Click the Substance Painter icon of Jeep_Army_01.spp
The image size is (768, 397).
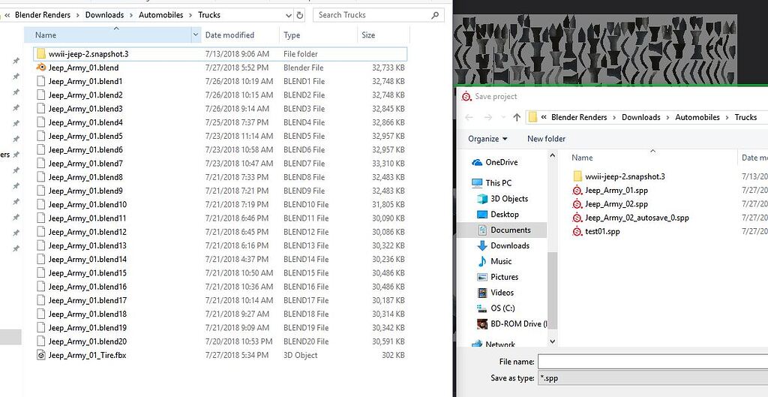click(577, 190)
